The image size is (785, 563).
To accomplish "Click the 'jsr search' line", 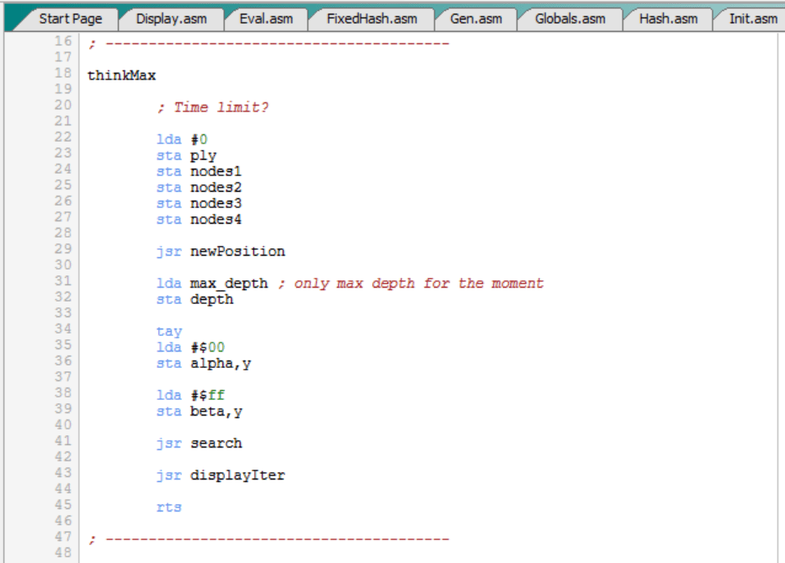I will (199, 443).
